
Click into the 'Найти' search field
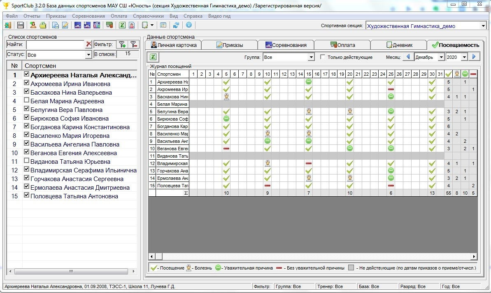point(55,44)
